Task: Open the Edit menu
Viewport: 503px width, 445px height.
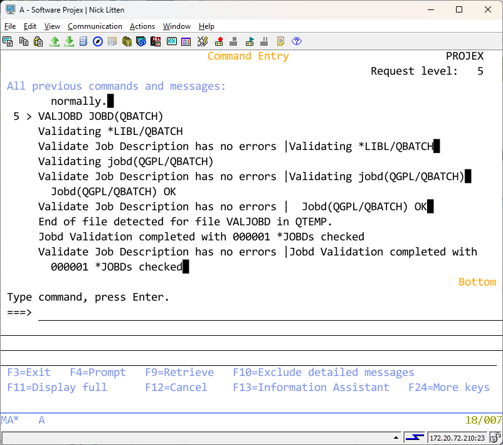Action: 30,26
